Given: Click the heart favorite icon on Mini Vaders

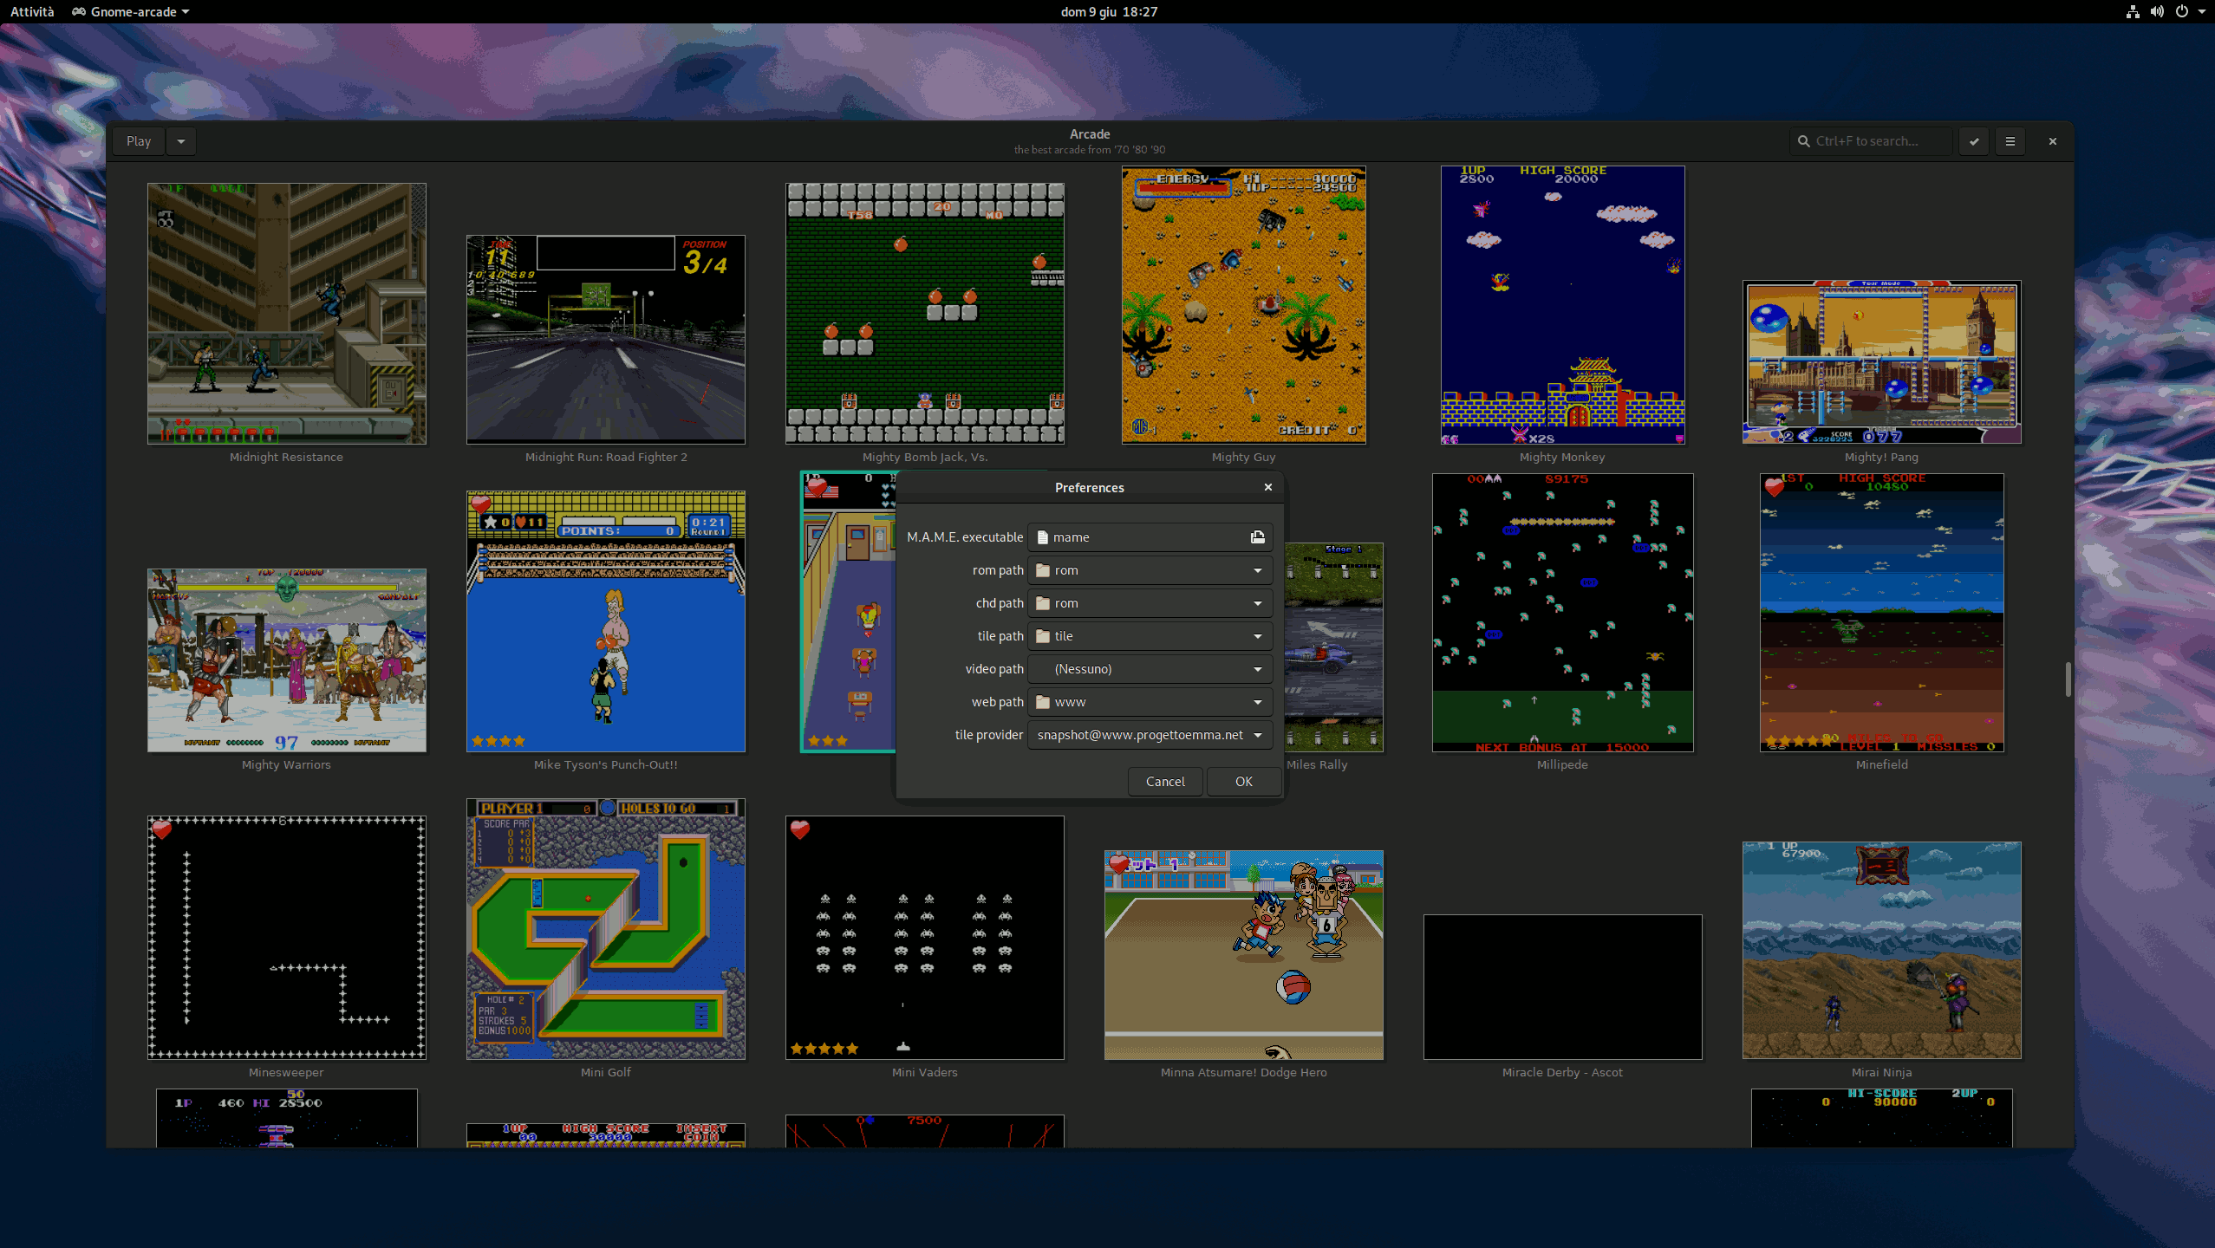Looking at the screenshot, I should (x=799, y=830).
